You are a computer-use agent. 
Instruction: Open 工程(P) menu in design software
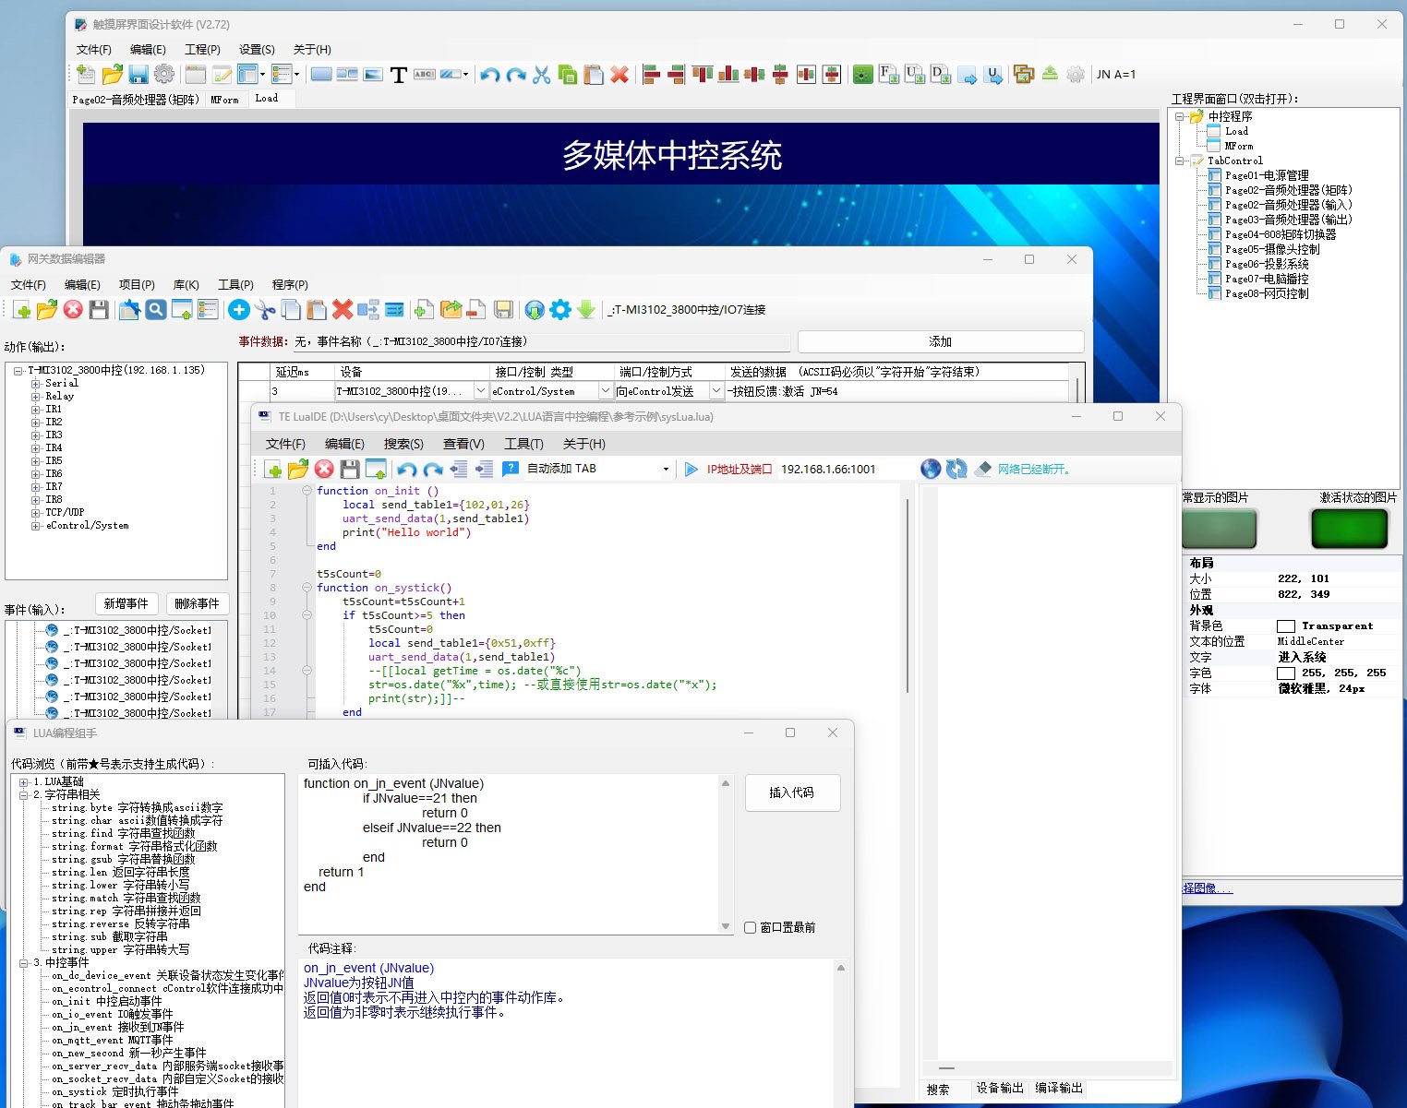[202, 50]
